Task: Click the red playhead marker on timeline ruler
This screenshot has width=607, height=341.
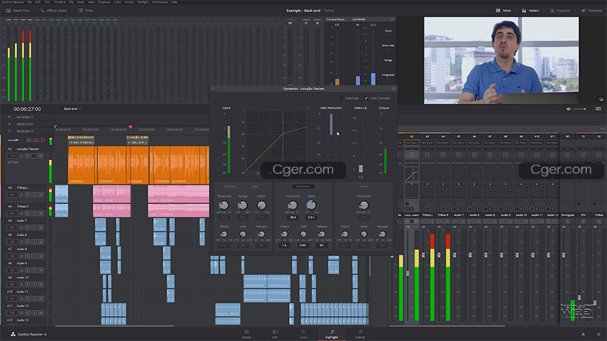Action: [130, 127]
